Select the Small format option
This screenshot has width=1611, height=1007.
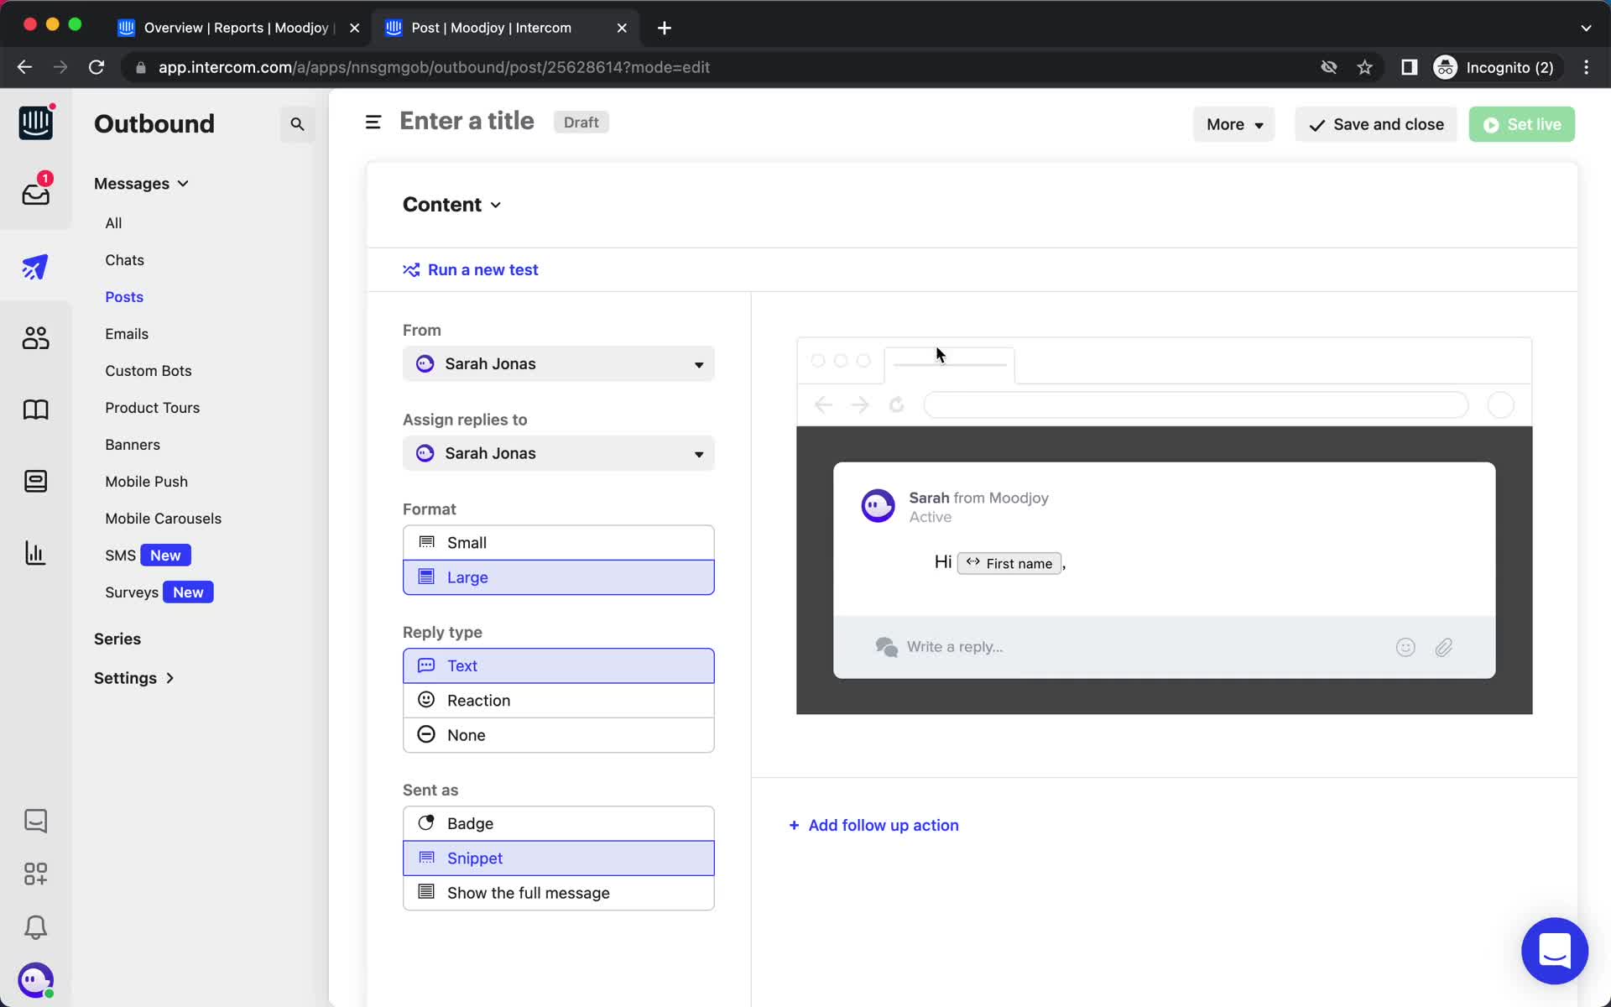click(558, 542)
